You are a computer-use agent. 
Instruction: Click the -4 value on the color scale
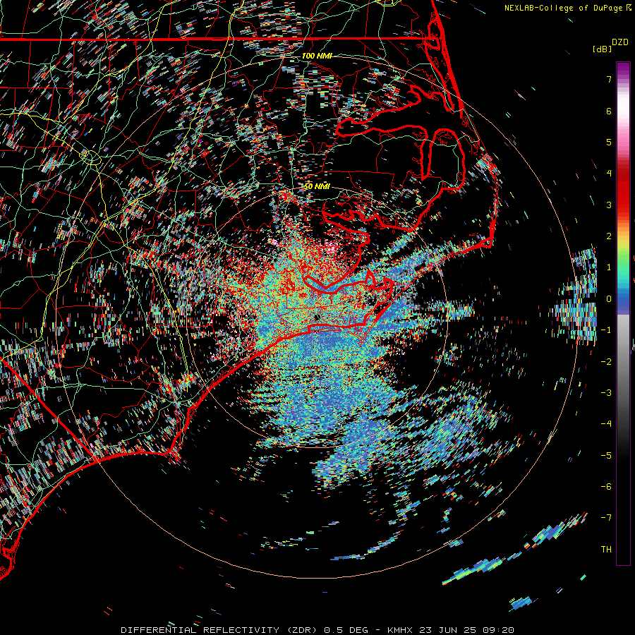pyautogui.click(x=606, y=424)
